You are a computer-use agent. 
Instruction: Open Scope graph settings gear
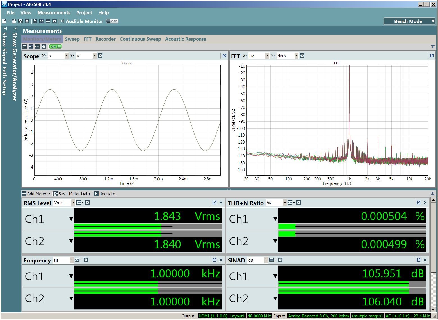(100, 56)
